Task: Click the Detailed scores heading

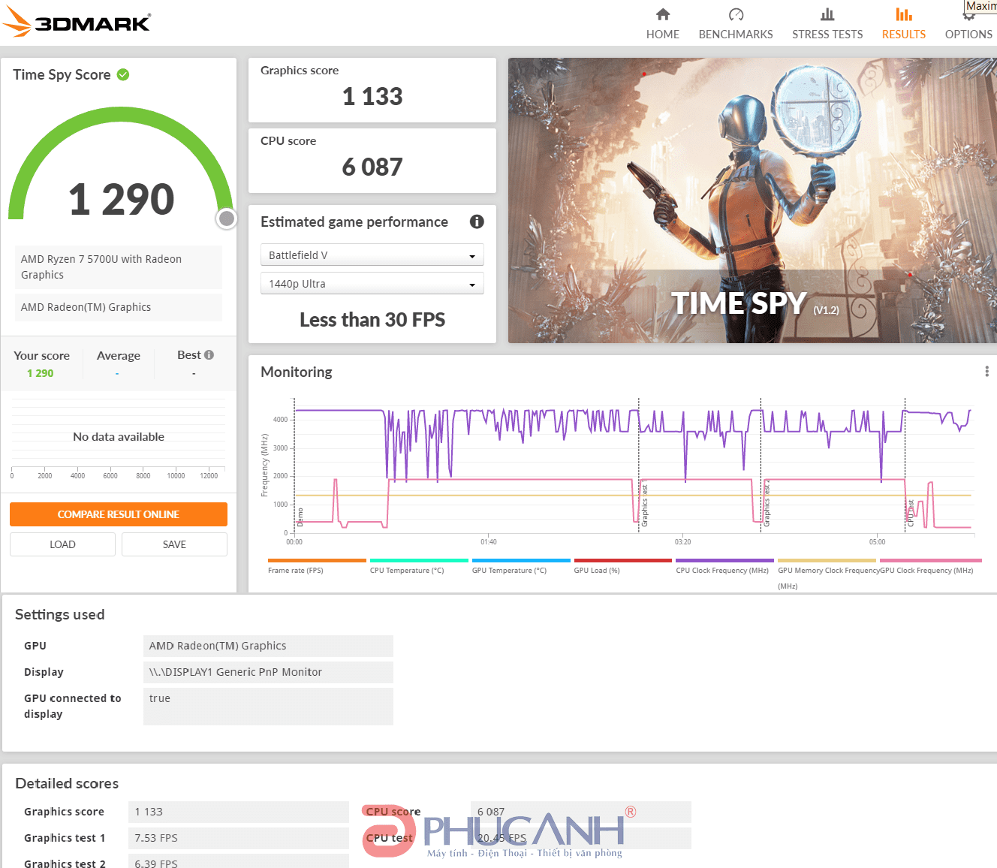Action: point(67,783)
